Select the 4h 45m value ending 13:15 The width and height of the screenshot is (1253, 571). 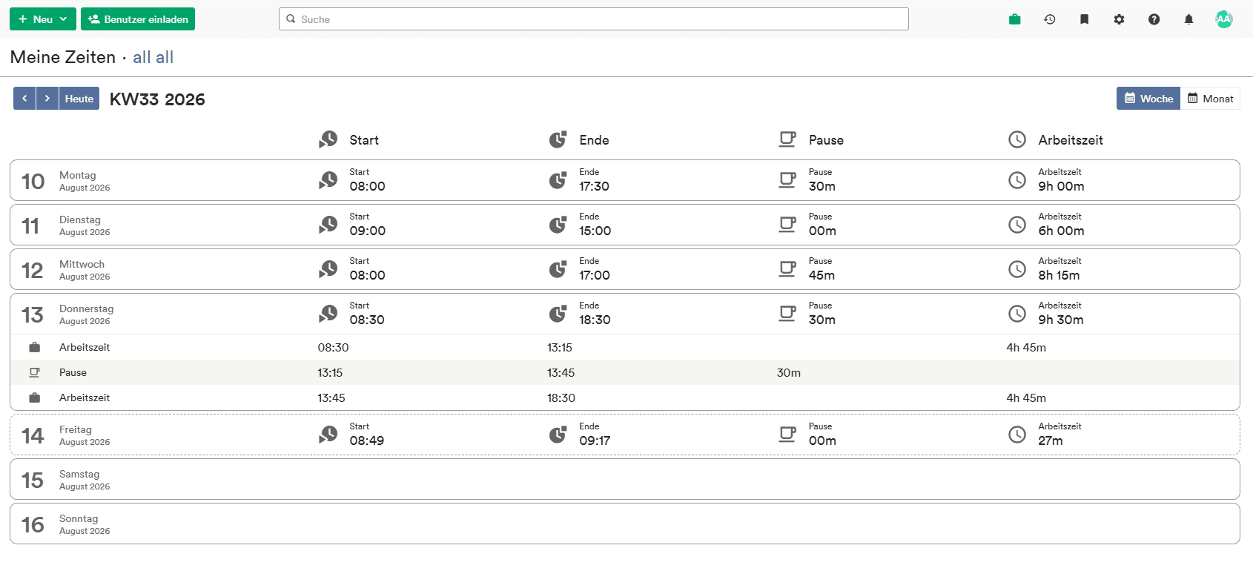point(1026,347)
